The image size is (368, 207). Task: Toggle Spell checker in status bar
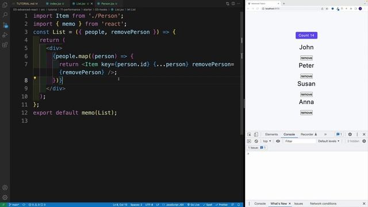point(208,205)
